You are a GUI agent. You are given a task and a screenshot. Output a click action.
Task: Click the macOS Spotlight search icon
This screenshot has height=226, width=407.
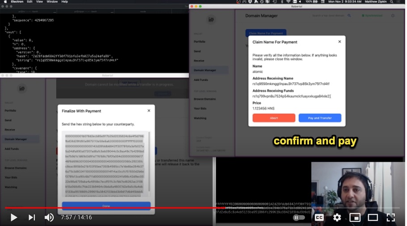[x=391, y=2]
